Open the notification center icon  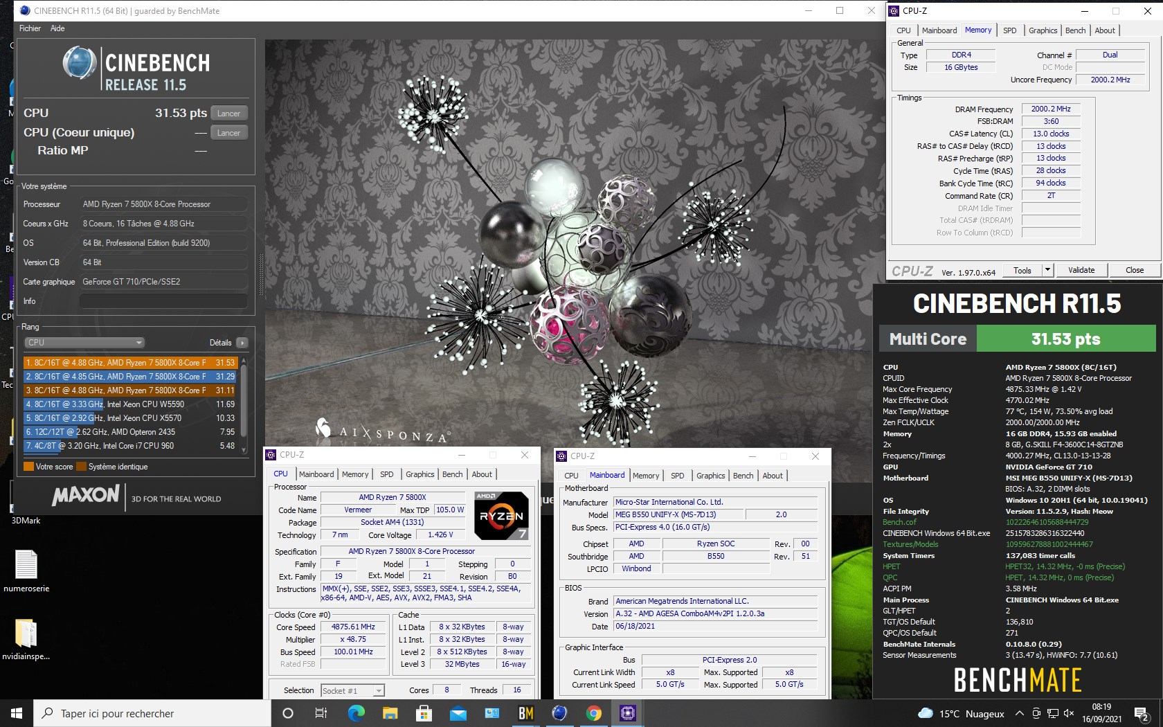(x=1141, y=713)
